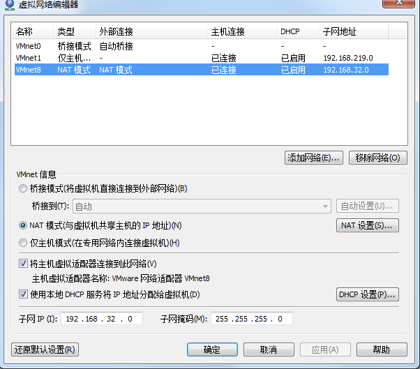Click 还原默认设置(R) button
420x369 pixels.
click(x=45, y=349)
